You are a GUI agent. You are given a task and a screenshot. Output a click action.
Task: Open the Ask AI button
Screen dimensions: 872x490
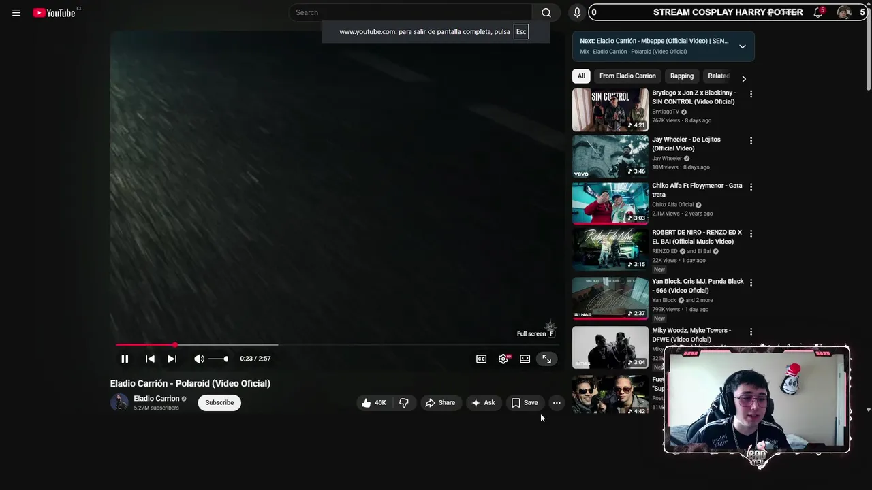[484, 403]
